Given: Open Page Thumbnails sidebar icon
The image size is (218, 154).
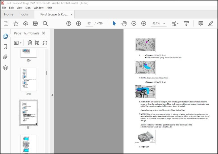Looking at the screenshot, I should tap(5, 36).
